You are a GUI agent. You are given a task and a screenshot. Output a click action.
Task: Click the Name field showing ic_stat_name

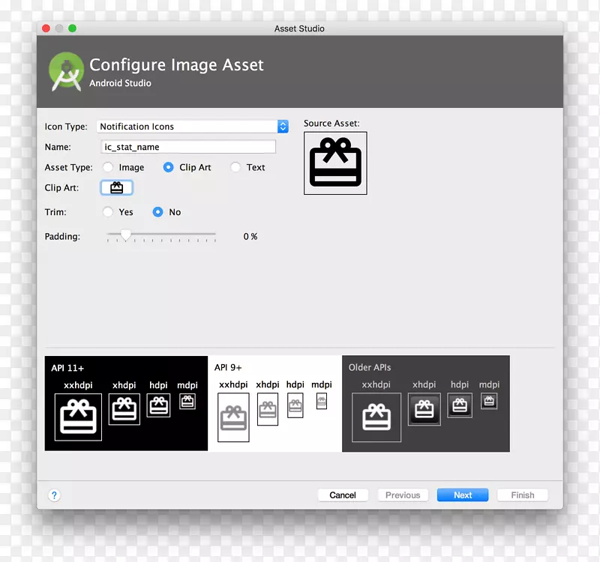[x=187, y=147]
